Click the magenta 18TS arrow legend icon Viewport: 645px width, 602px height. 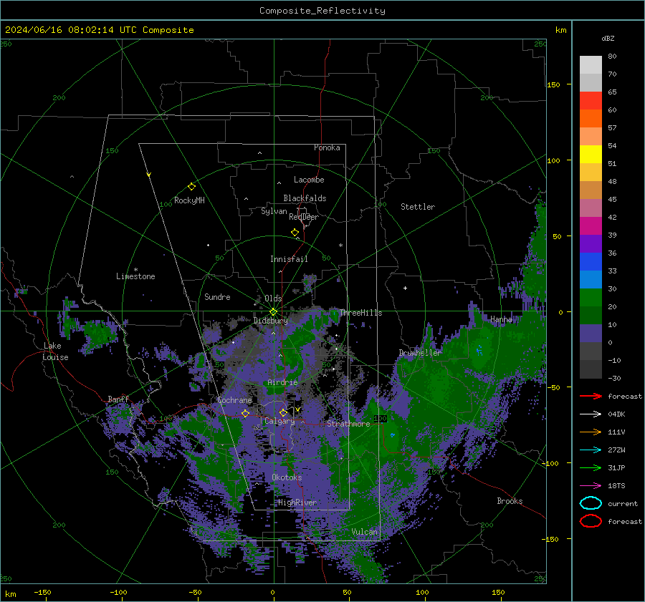pos(591,486)
